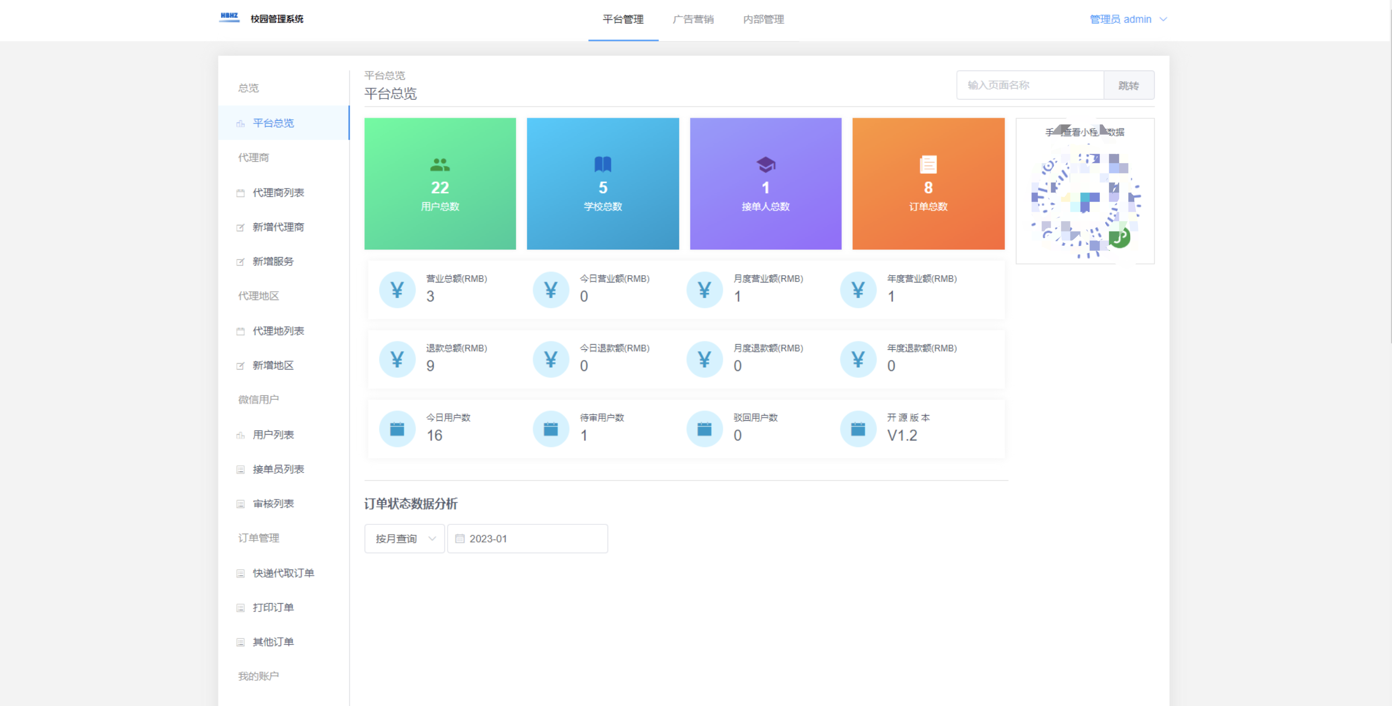Click the green 用户总数 card
Image resolution: width=1392 pixels, height=706 pixels.
point(440,184)
